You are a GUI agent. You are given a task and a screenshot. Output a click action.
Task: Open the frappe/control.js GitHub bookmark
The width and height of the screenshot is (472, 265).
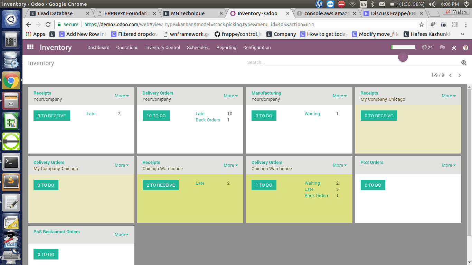(x=238, y=34)
